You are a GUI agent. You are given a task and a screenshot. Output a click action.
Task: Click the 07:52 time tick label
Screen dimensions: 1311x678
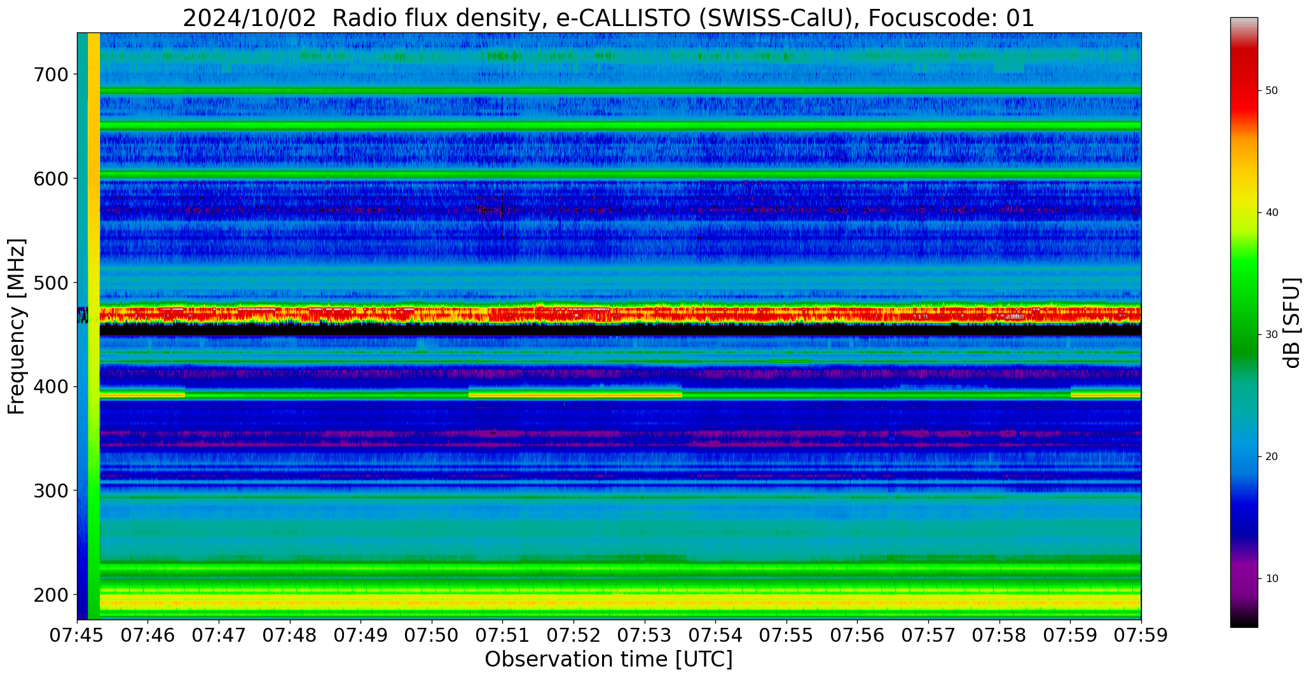pos(574,635)
